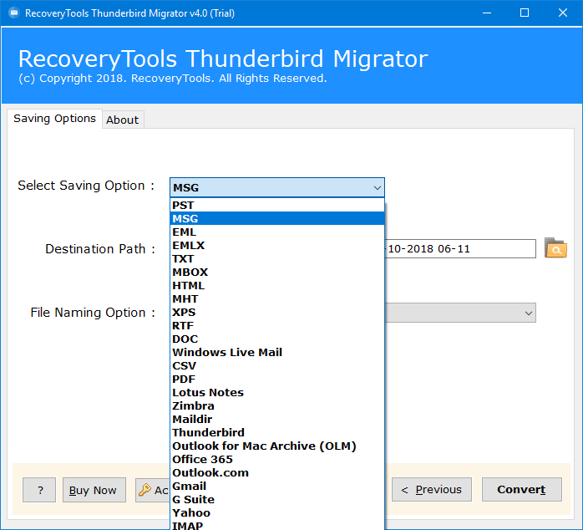
Task: Click the destination path text field
Action: point(460,248)
